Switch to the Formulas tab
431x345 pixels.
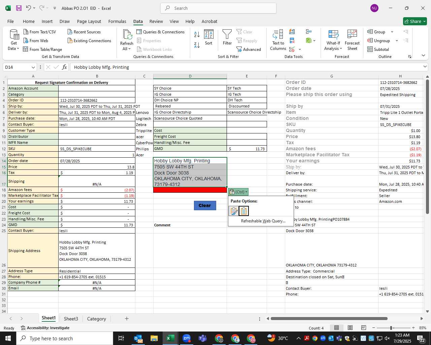(117, 21)
